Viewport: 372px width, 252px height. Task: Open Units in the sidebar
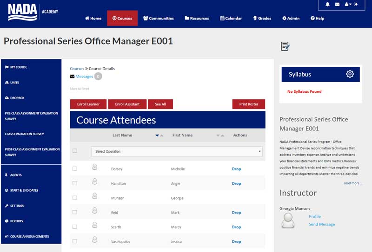pyautogui.click(x=12, y=83)
